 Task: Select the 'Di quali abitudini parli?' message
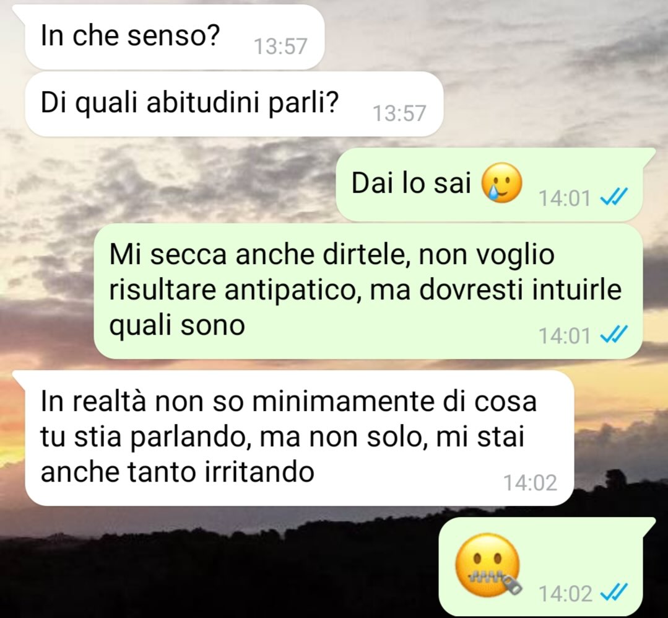234,104
